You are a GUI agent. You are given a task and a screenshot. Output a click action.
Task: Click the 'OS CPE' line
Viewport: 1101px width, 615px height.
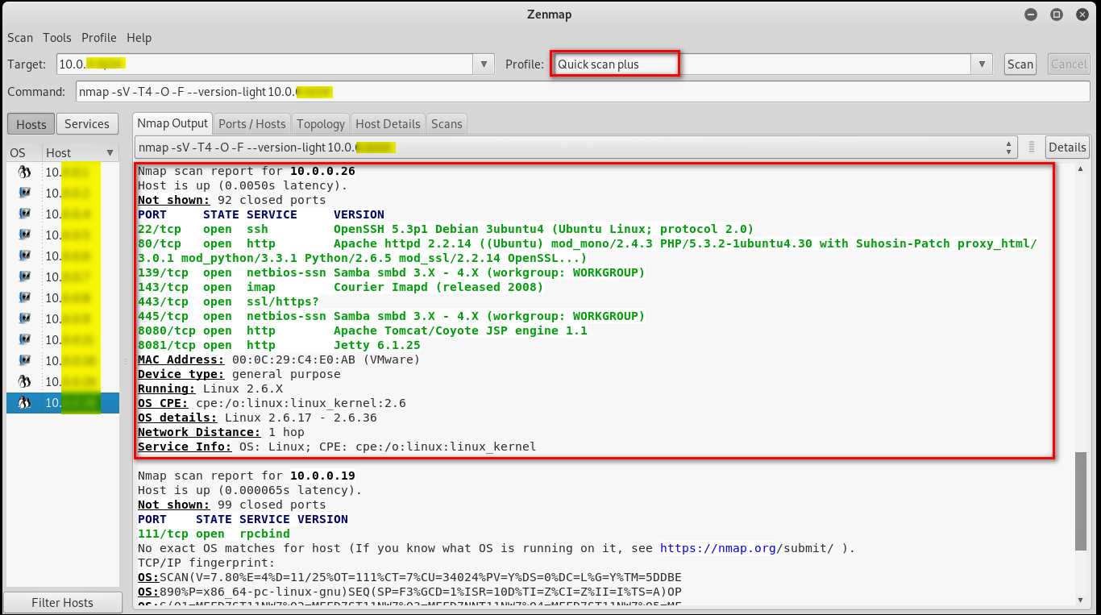click(272, 403)
